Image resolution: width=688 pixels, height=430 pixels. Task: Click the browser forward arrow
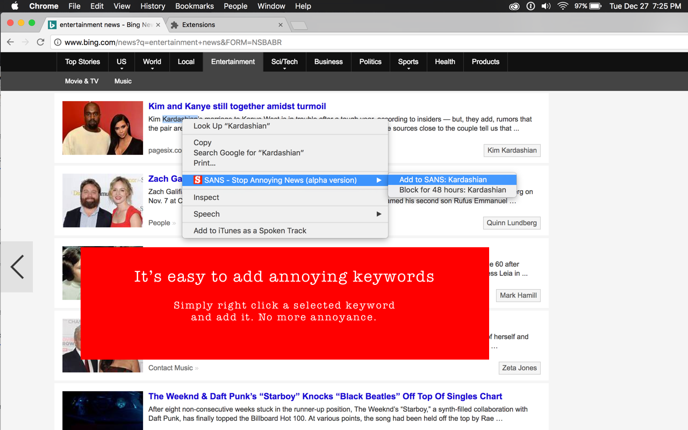pos(25,42)
